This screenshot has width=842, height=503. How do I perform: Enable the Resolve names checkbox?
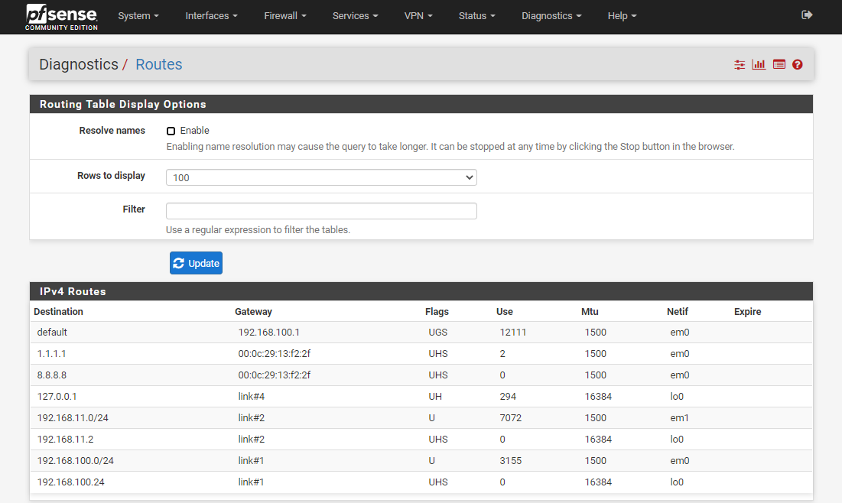171,131
